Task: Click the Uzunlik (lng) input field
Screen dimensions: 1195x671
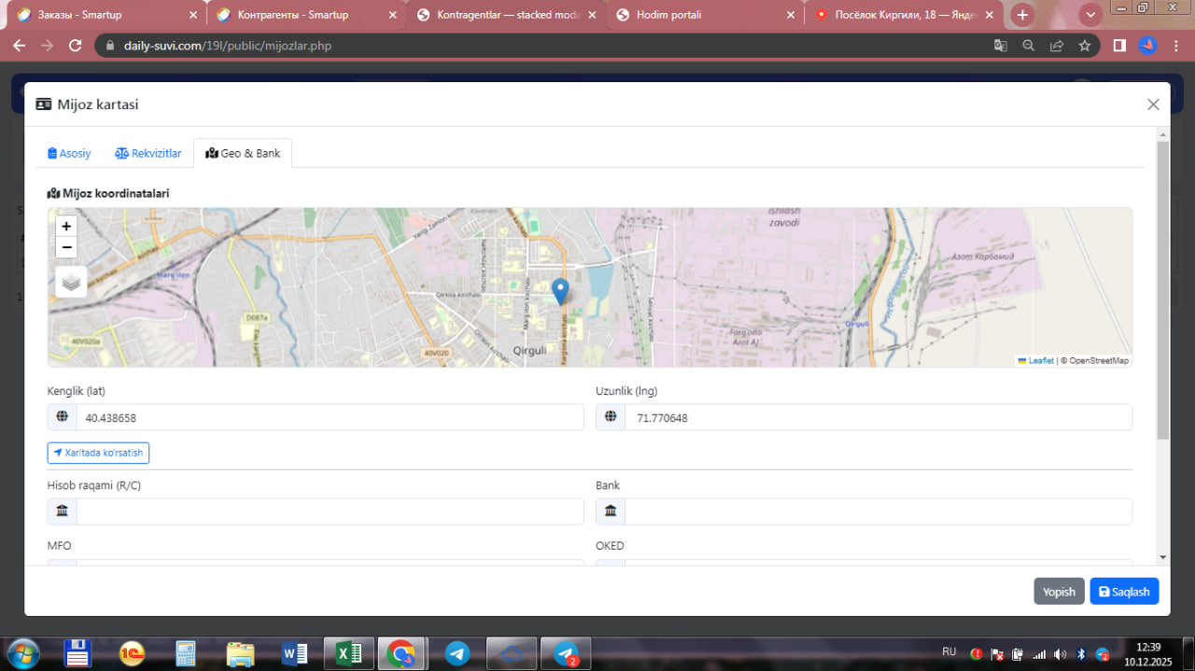Action: 878,418
